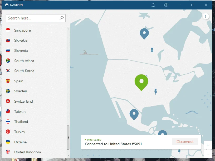Connect to Turkey
The width and height of the screenshot is (215, 161).
coord(20,132)
